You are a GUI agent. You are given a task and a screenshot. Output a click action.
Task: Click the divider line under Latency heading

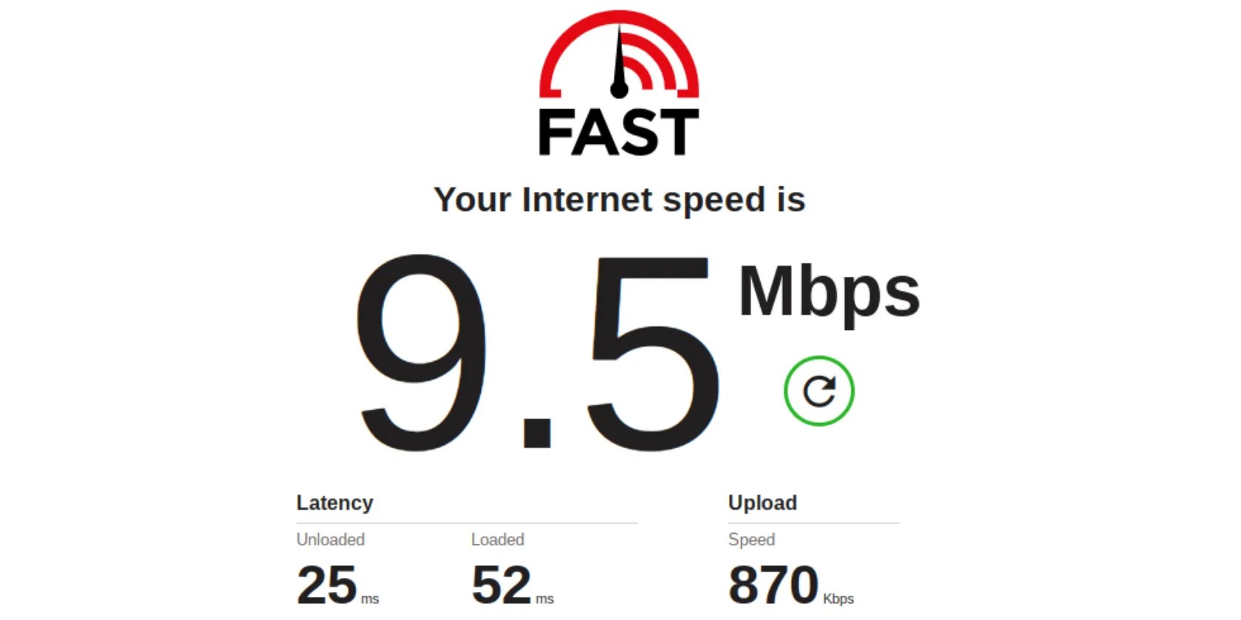tap(467, 523)
